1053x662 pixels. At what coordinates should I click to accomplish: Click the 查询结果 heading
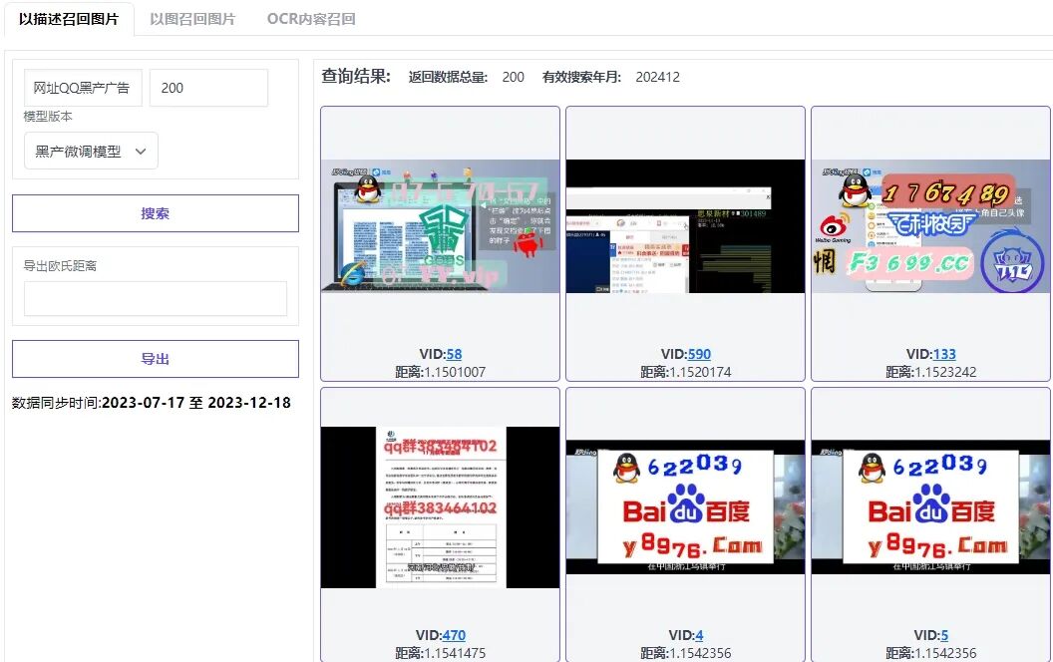click(x=356, y=77)
